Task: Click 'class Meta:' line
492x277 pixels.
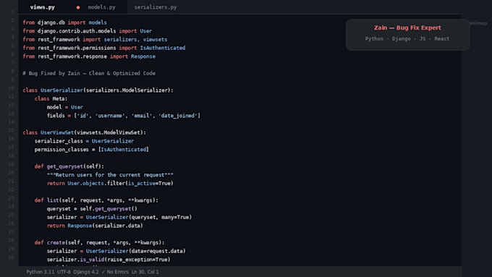Action: (51, 99)
